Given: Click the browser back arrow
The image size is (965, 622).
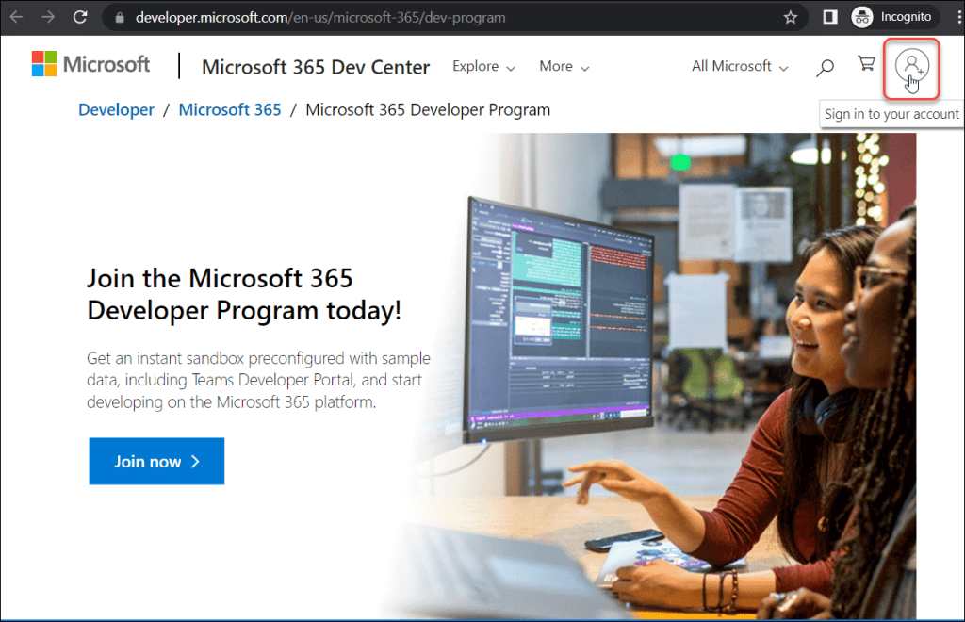Looking at the screenshot, I should tap(17, 17).
